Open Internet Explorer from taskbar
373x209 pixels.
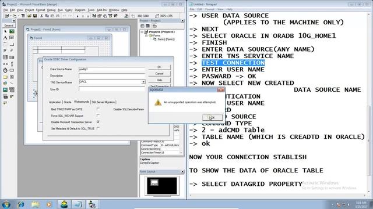tap(21, 204)
